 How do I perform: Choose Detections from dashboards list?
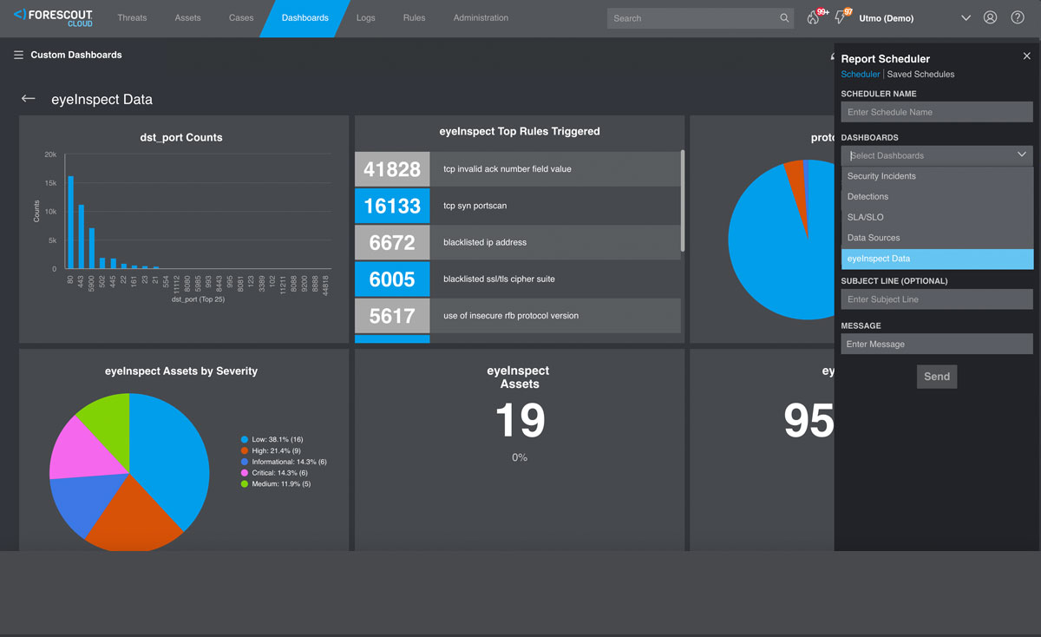click(937, 197)
